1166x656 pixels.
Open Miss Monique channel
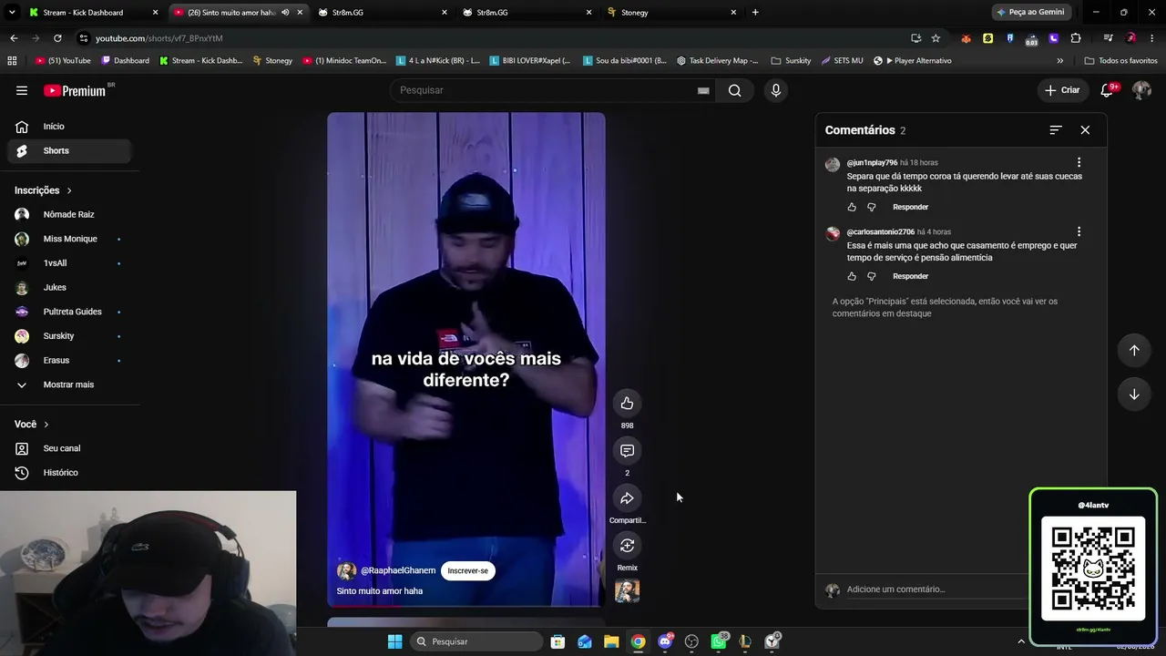pos(69,239)
